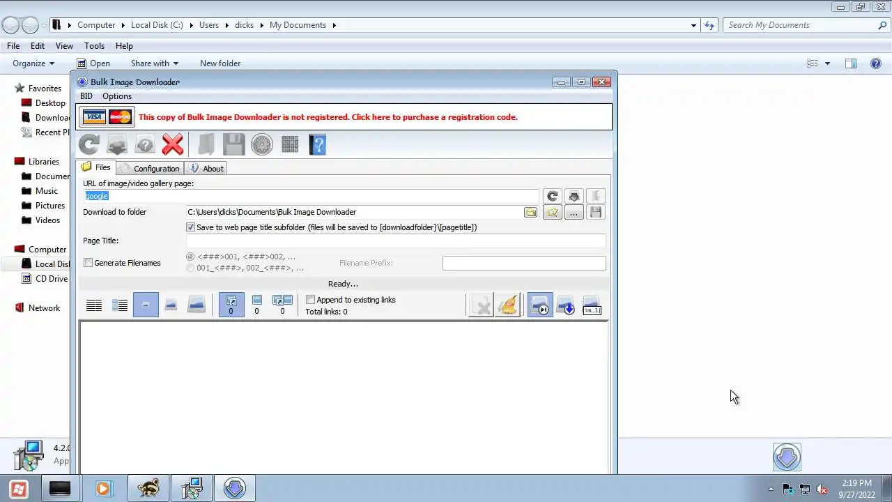Click the large download tray toolbar icon
The width and height of the screenshot is (892, 502).
pos(117,144)
